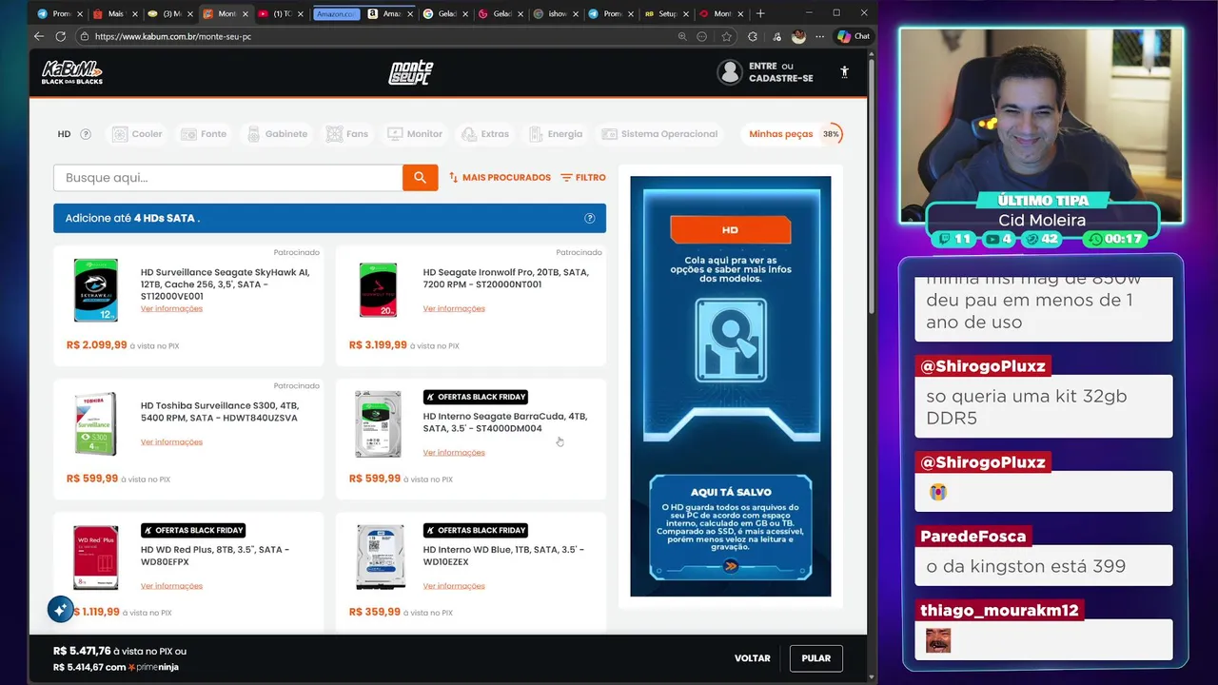The height and width of the screenshot is (685, 1218).
Task: Click the Monte Seu PC logo
Action: coord(411,72)
